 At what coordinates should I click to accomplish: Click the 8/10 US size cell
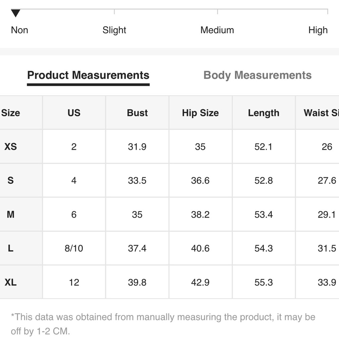point(74,248)
